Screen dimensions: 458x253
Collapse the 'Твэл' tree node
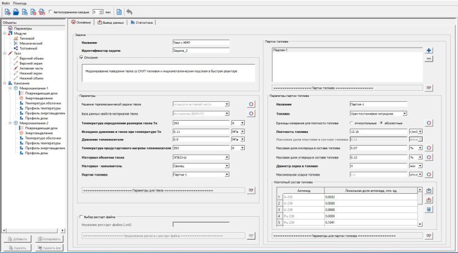(x=5, y=53)
